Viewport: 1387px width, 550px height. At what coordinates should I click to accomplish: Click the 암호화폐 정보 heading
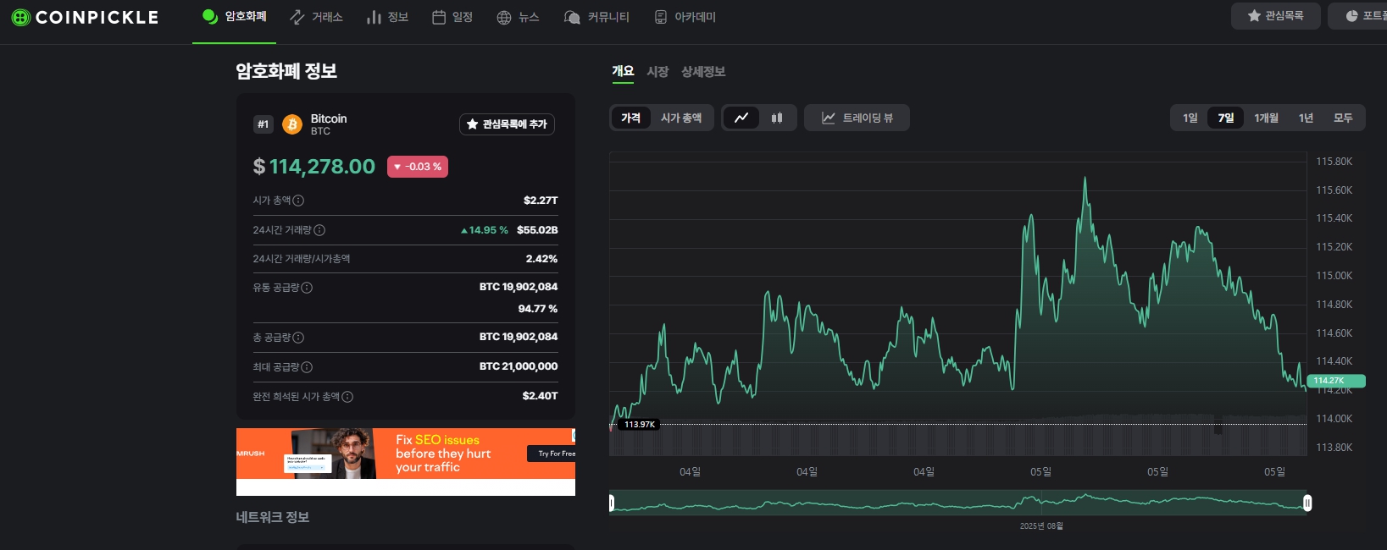286,71
